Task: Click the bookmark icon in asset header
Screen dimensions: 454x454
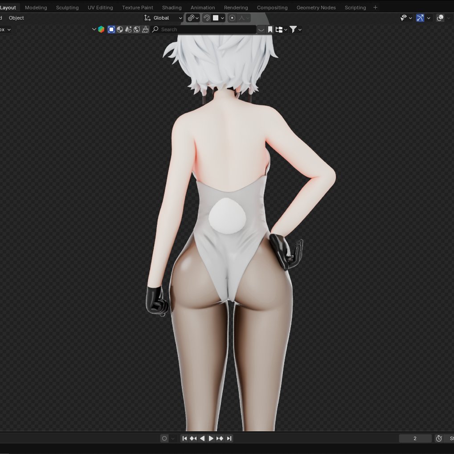Action: pyautogui.click(x=270, y=29)
